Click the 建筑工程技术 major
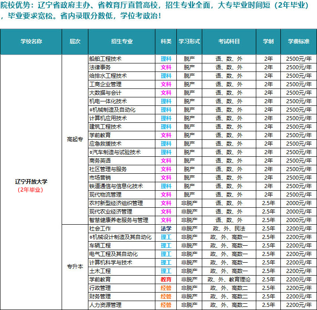This screenshot has height=310, width=317. (105, 127)
